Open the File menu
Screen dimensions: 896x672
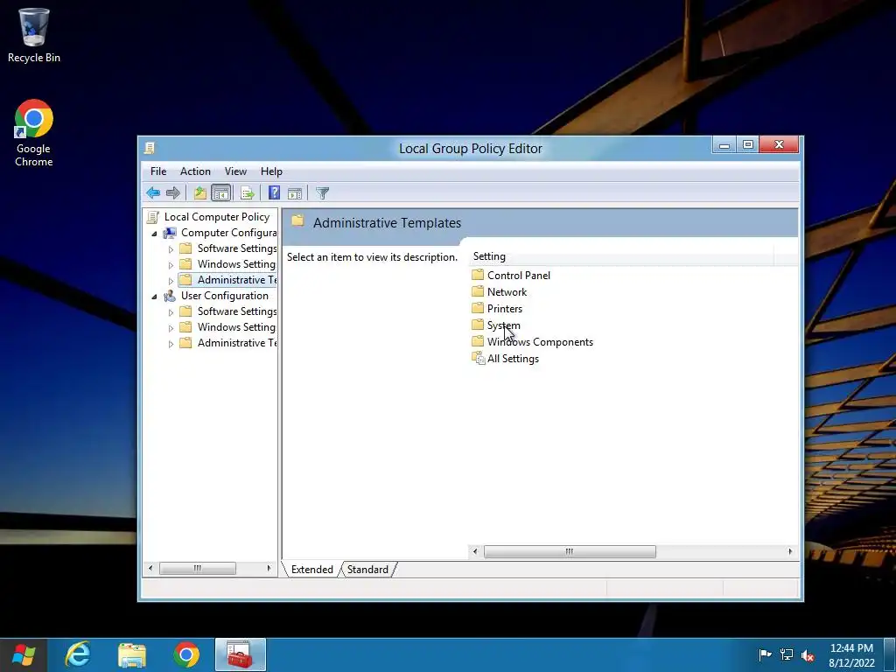point(158,171)
